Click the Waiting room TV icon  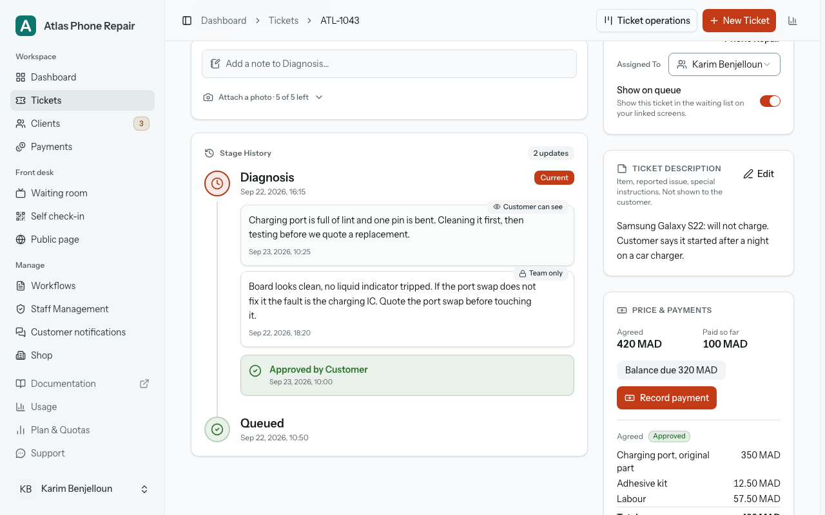point(21,193)
